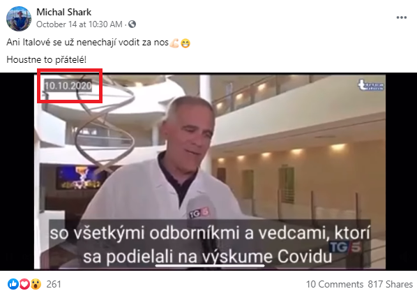
Task: Open the 261 reactions count list
Action: 54,284
